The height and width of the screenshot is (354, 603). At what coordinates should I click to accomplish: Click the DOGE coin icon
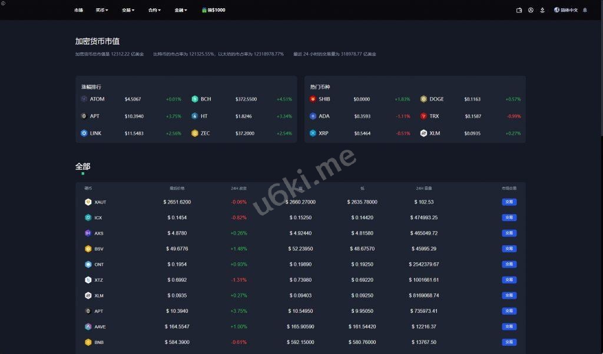pos(423,99)
